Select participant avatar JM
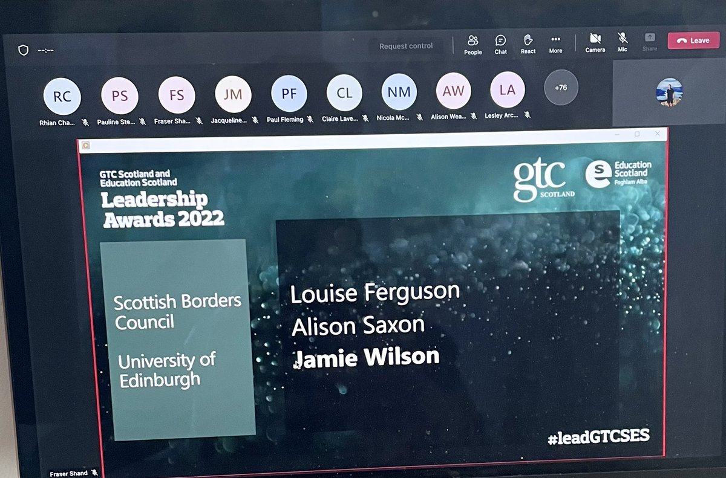The width and height of the screenshot is (726, 478). (x=233, y=94)
